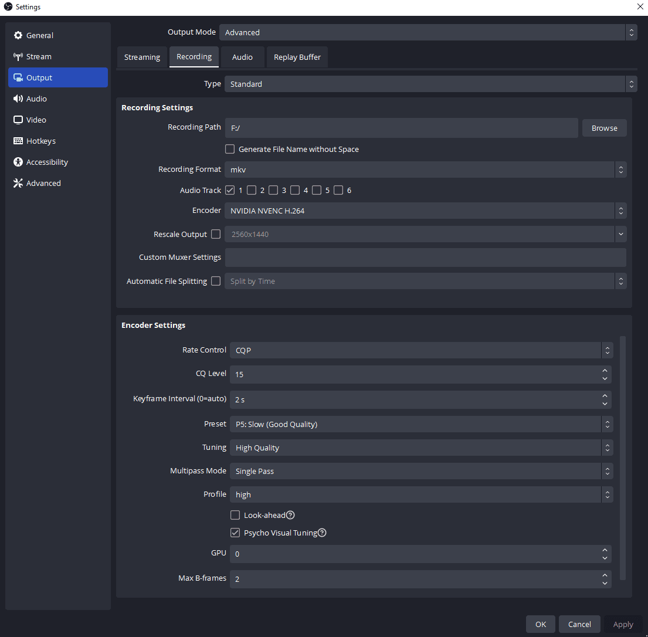Open the Profile high dropdown
This screenshot has height=637, width=648.
point(422,494)
